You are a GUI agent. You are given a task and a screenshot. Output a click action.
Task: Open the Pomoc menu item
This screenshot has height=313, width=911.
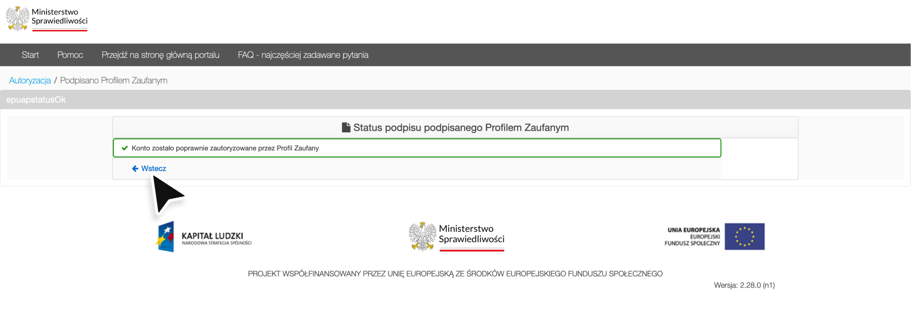pos(70,55)
